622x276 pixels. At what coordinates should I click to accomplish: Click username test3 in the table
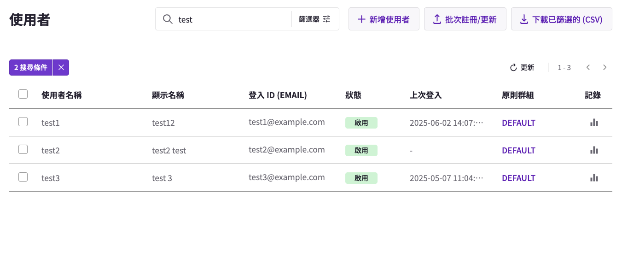click(x=51, y=178)
